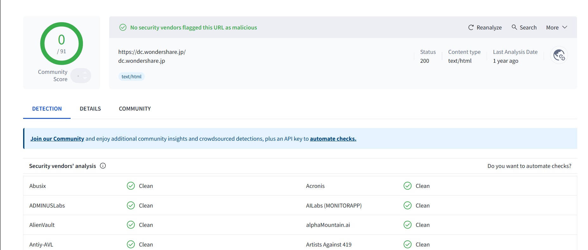Click the info icon beside Security vendors' analysis
The image size is (588, 250).
(x=103, y=166)
